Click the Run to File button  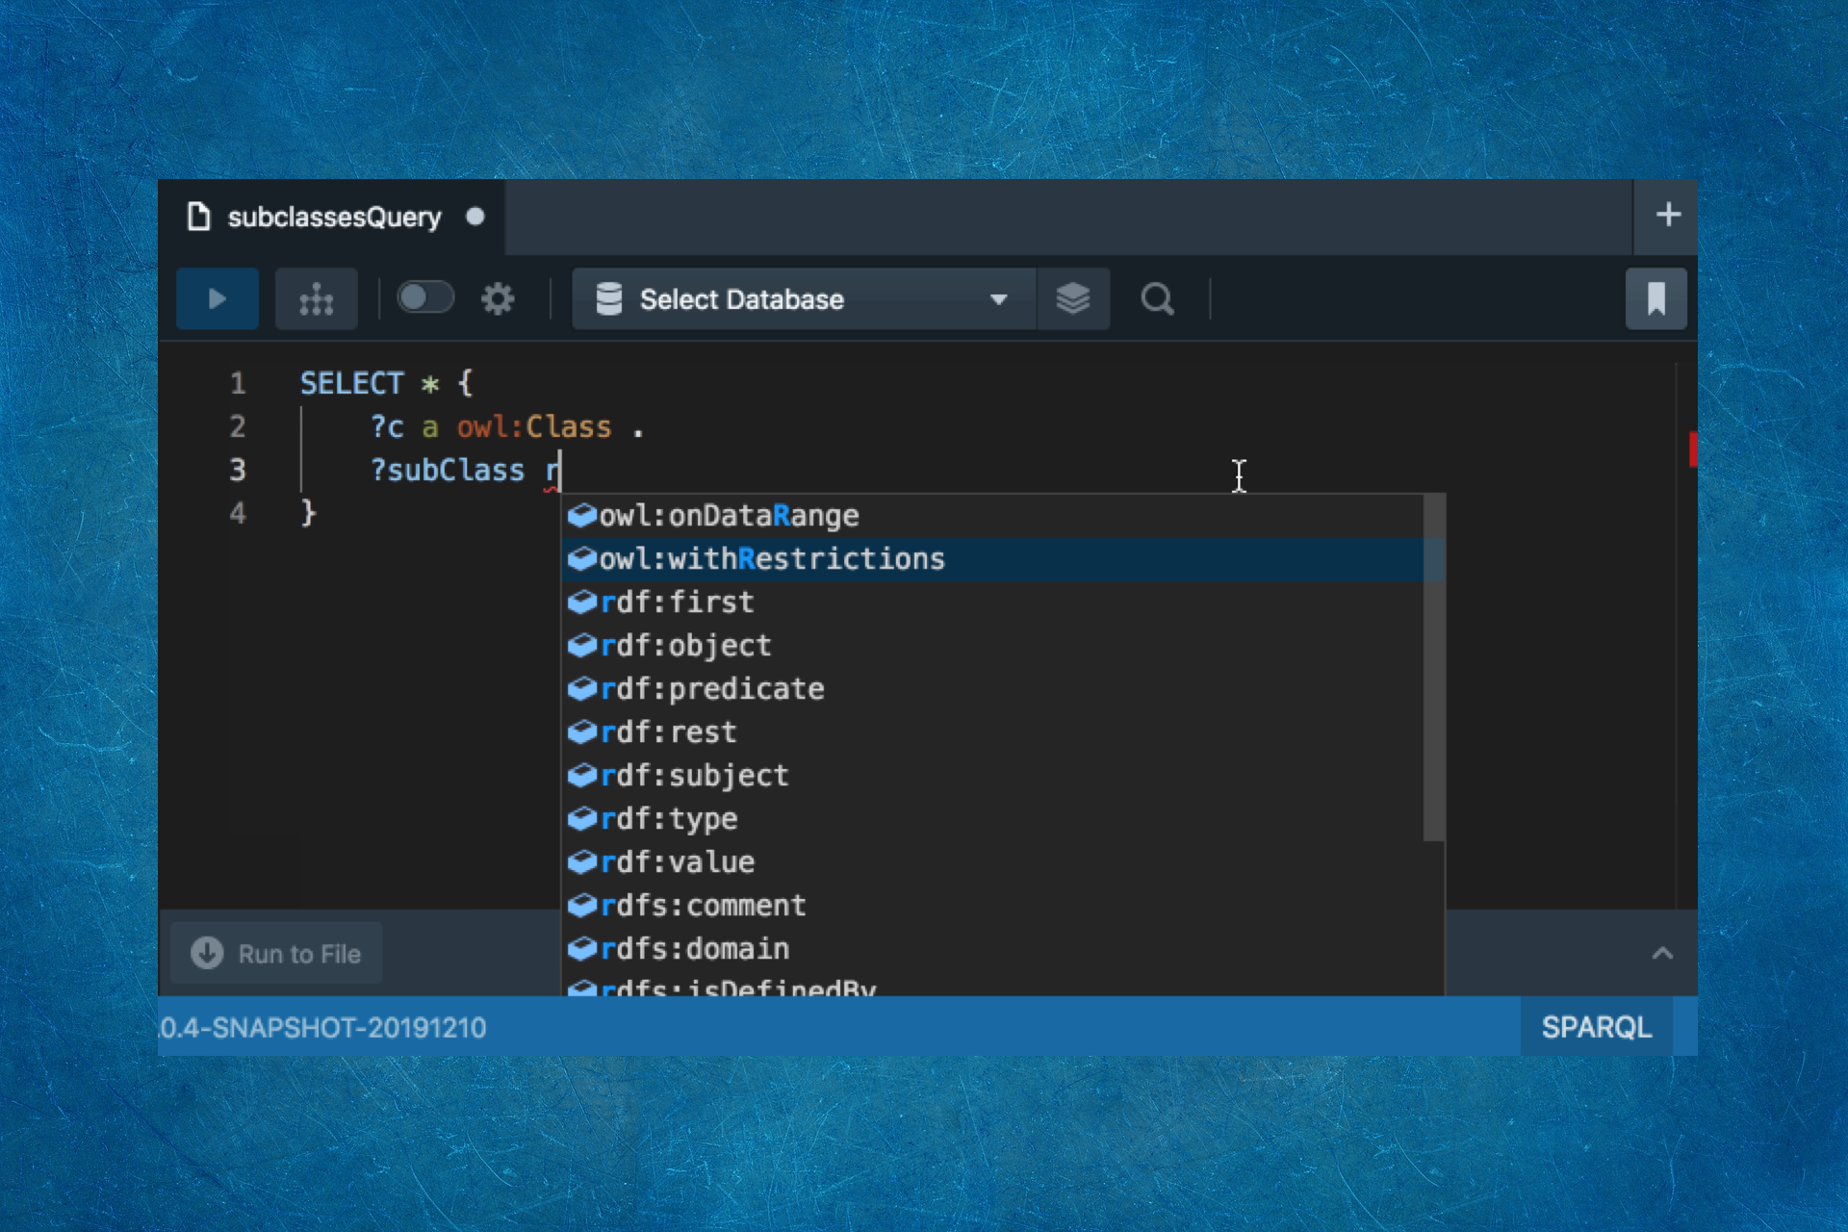(x=276, y=954)
